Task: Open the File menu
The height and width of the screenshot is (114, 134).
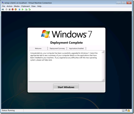Action: click(4, 6)
